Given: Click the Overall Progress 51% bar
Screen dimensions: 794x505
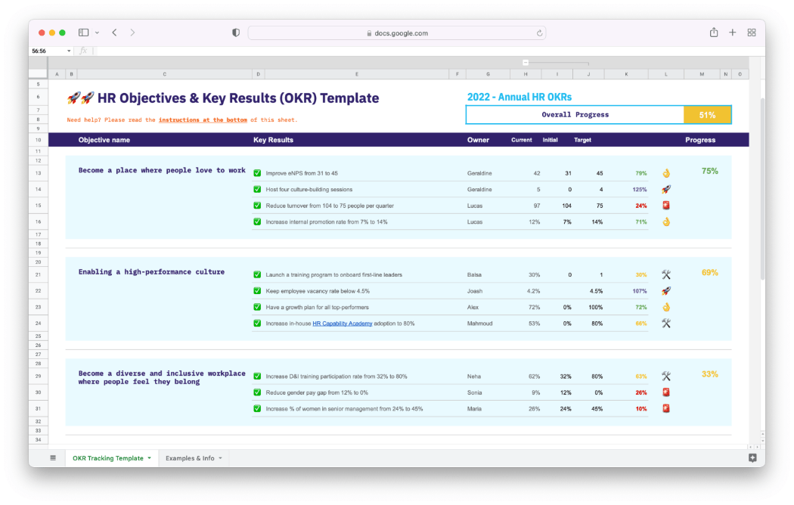Looking at the screenshot, I should [598, 115].
